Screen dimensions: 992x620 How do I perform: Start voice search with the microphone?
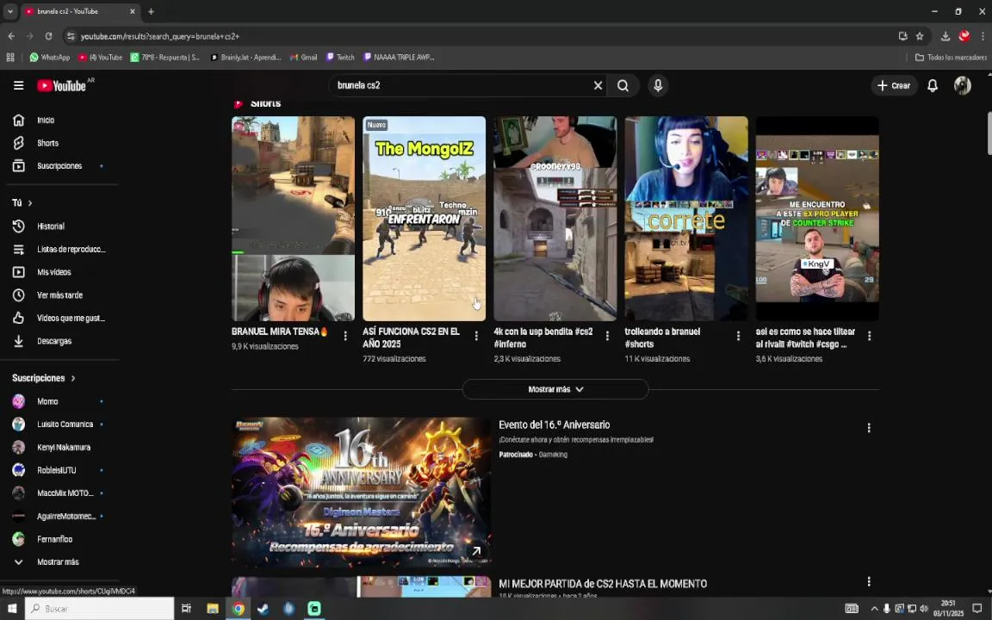pos(658,85)
